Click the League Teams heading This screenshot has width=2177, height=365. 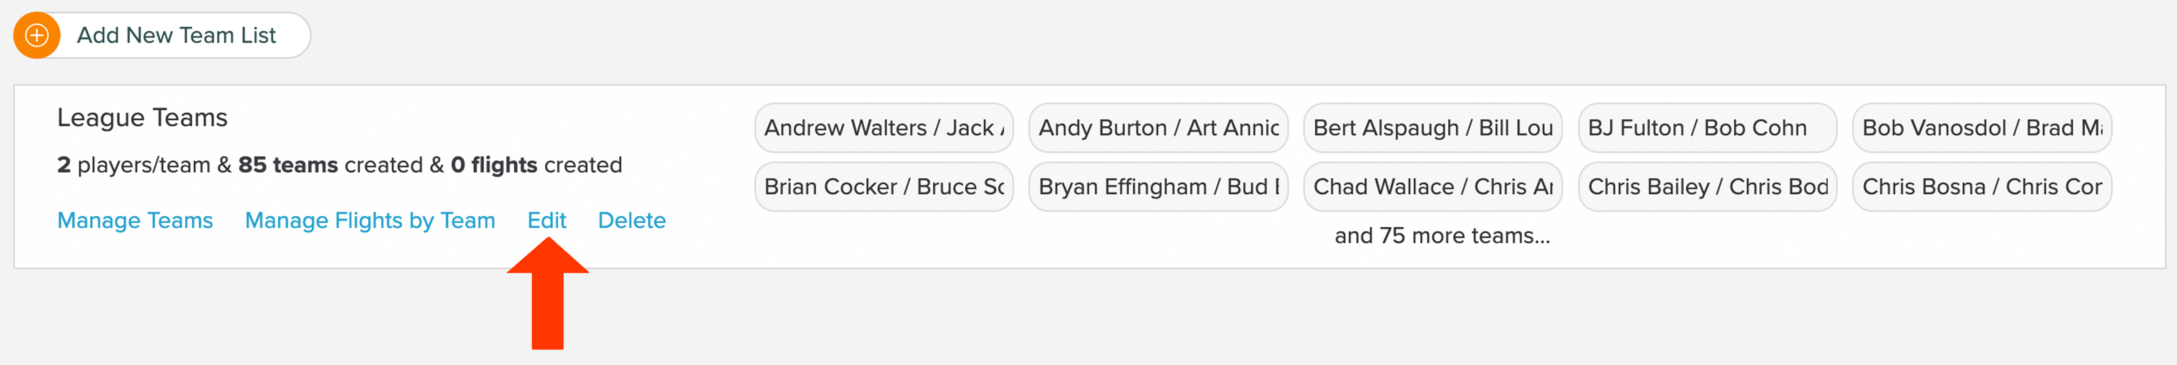click(x=142, y=117)
